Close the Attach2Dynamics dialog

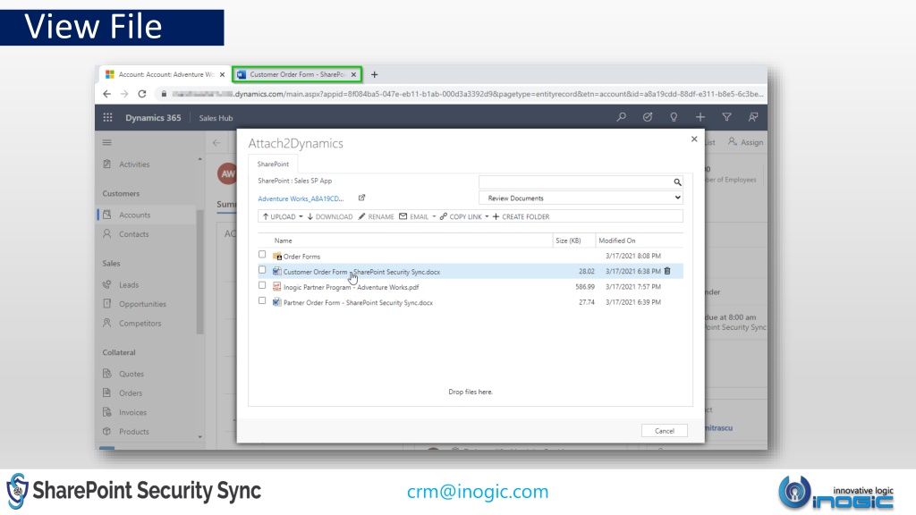(694, 139)
